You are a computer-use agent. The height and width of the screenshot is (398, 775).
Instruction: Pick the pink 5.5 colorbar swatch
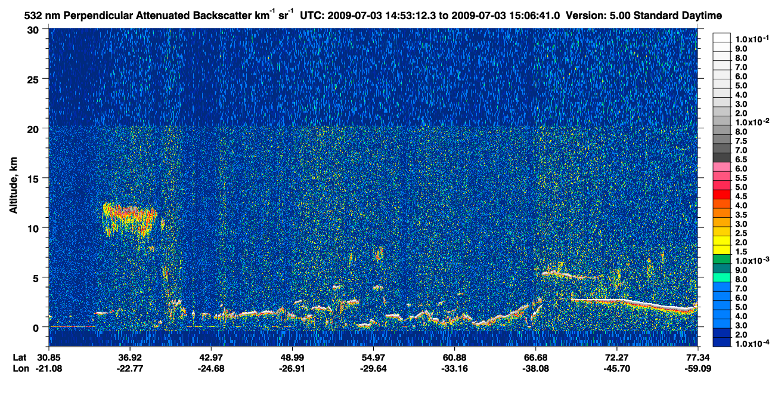721,177
